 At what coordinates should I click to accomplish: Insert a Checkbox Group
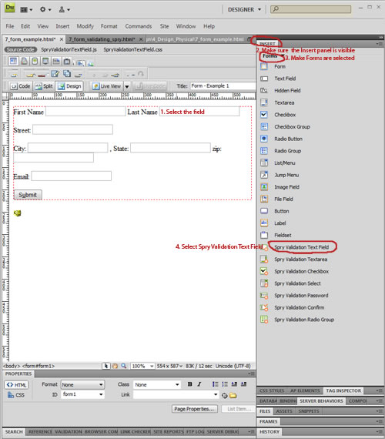[285, 127]
